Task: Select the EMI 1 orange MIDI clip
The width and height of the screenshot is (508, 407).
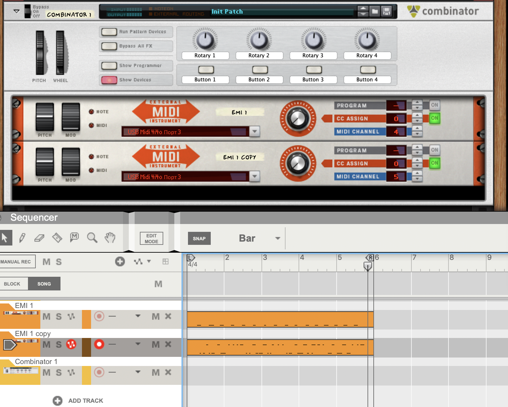Action: tap(280, 319)
